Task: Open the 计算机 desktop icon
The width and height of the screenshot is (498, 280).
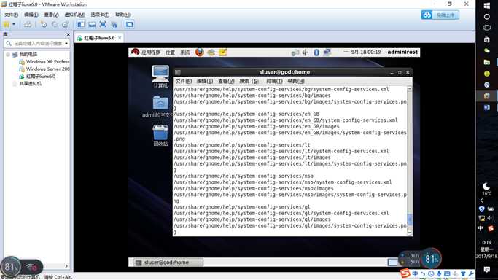Action: [x=160, y=76]
